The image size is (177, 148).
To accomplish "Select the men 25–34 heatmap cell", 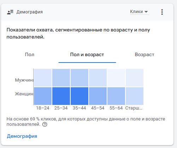I will click(x=61, y=78).
